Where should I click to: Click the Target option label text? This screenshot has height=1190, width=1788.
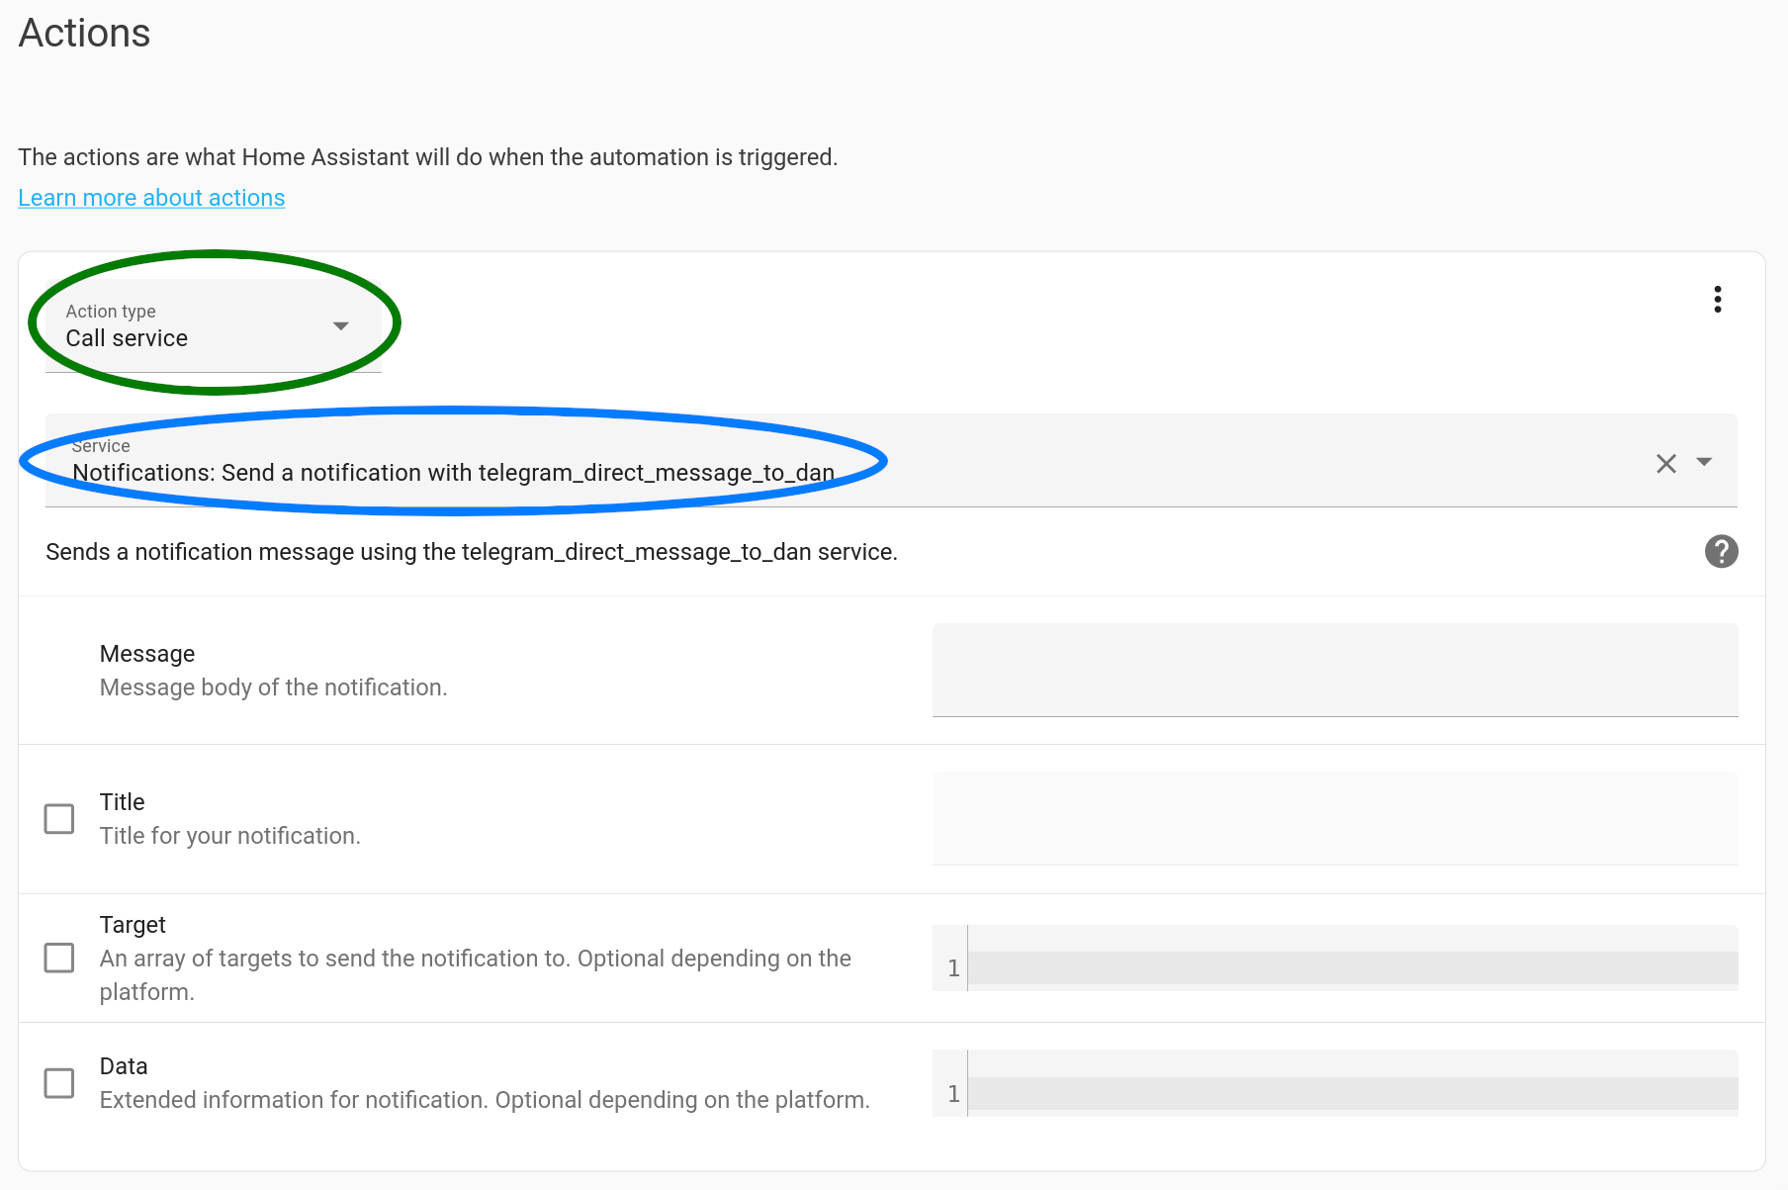[133, 925]
